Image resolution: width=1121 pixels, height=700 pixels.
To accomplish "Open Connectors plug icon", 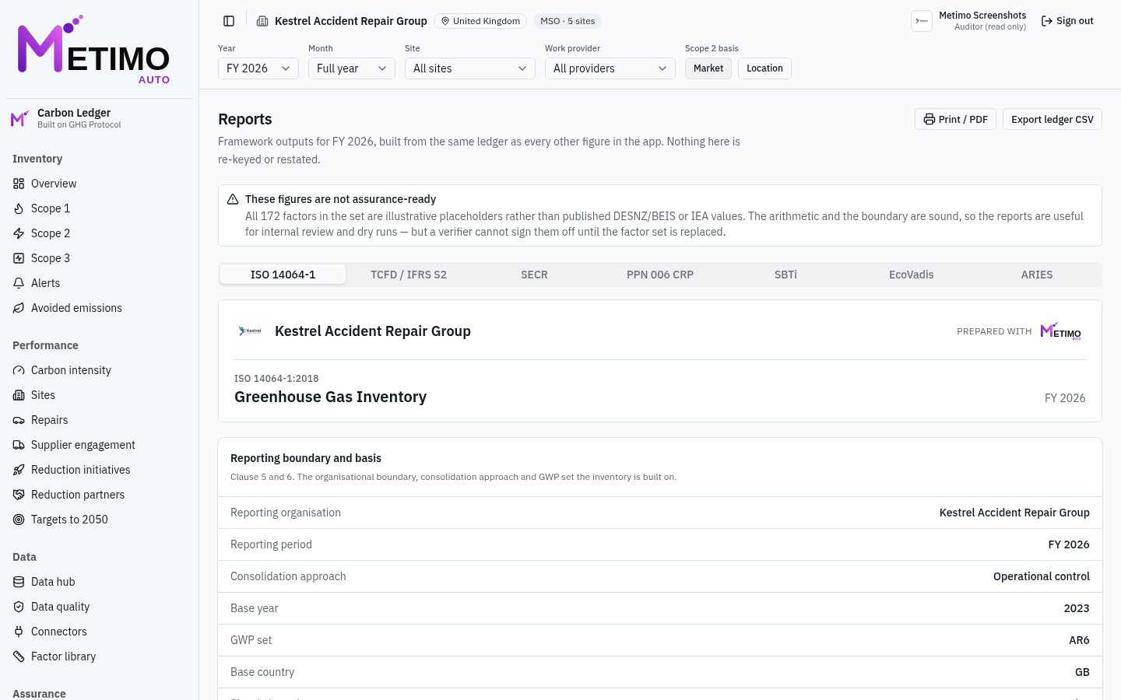I will click(19, 632).
